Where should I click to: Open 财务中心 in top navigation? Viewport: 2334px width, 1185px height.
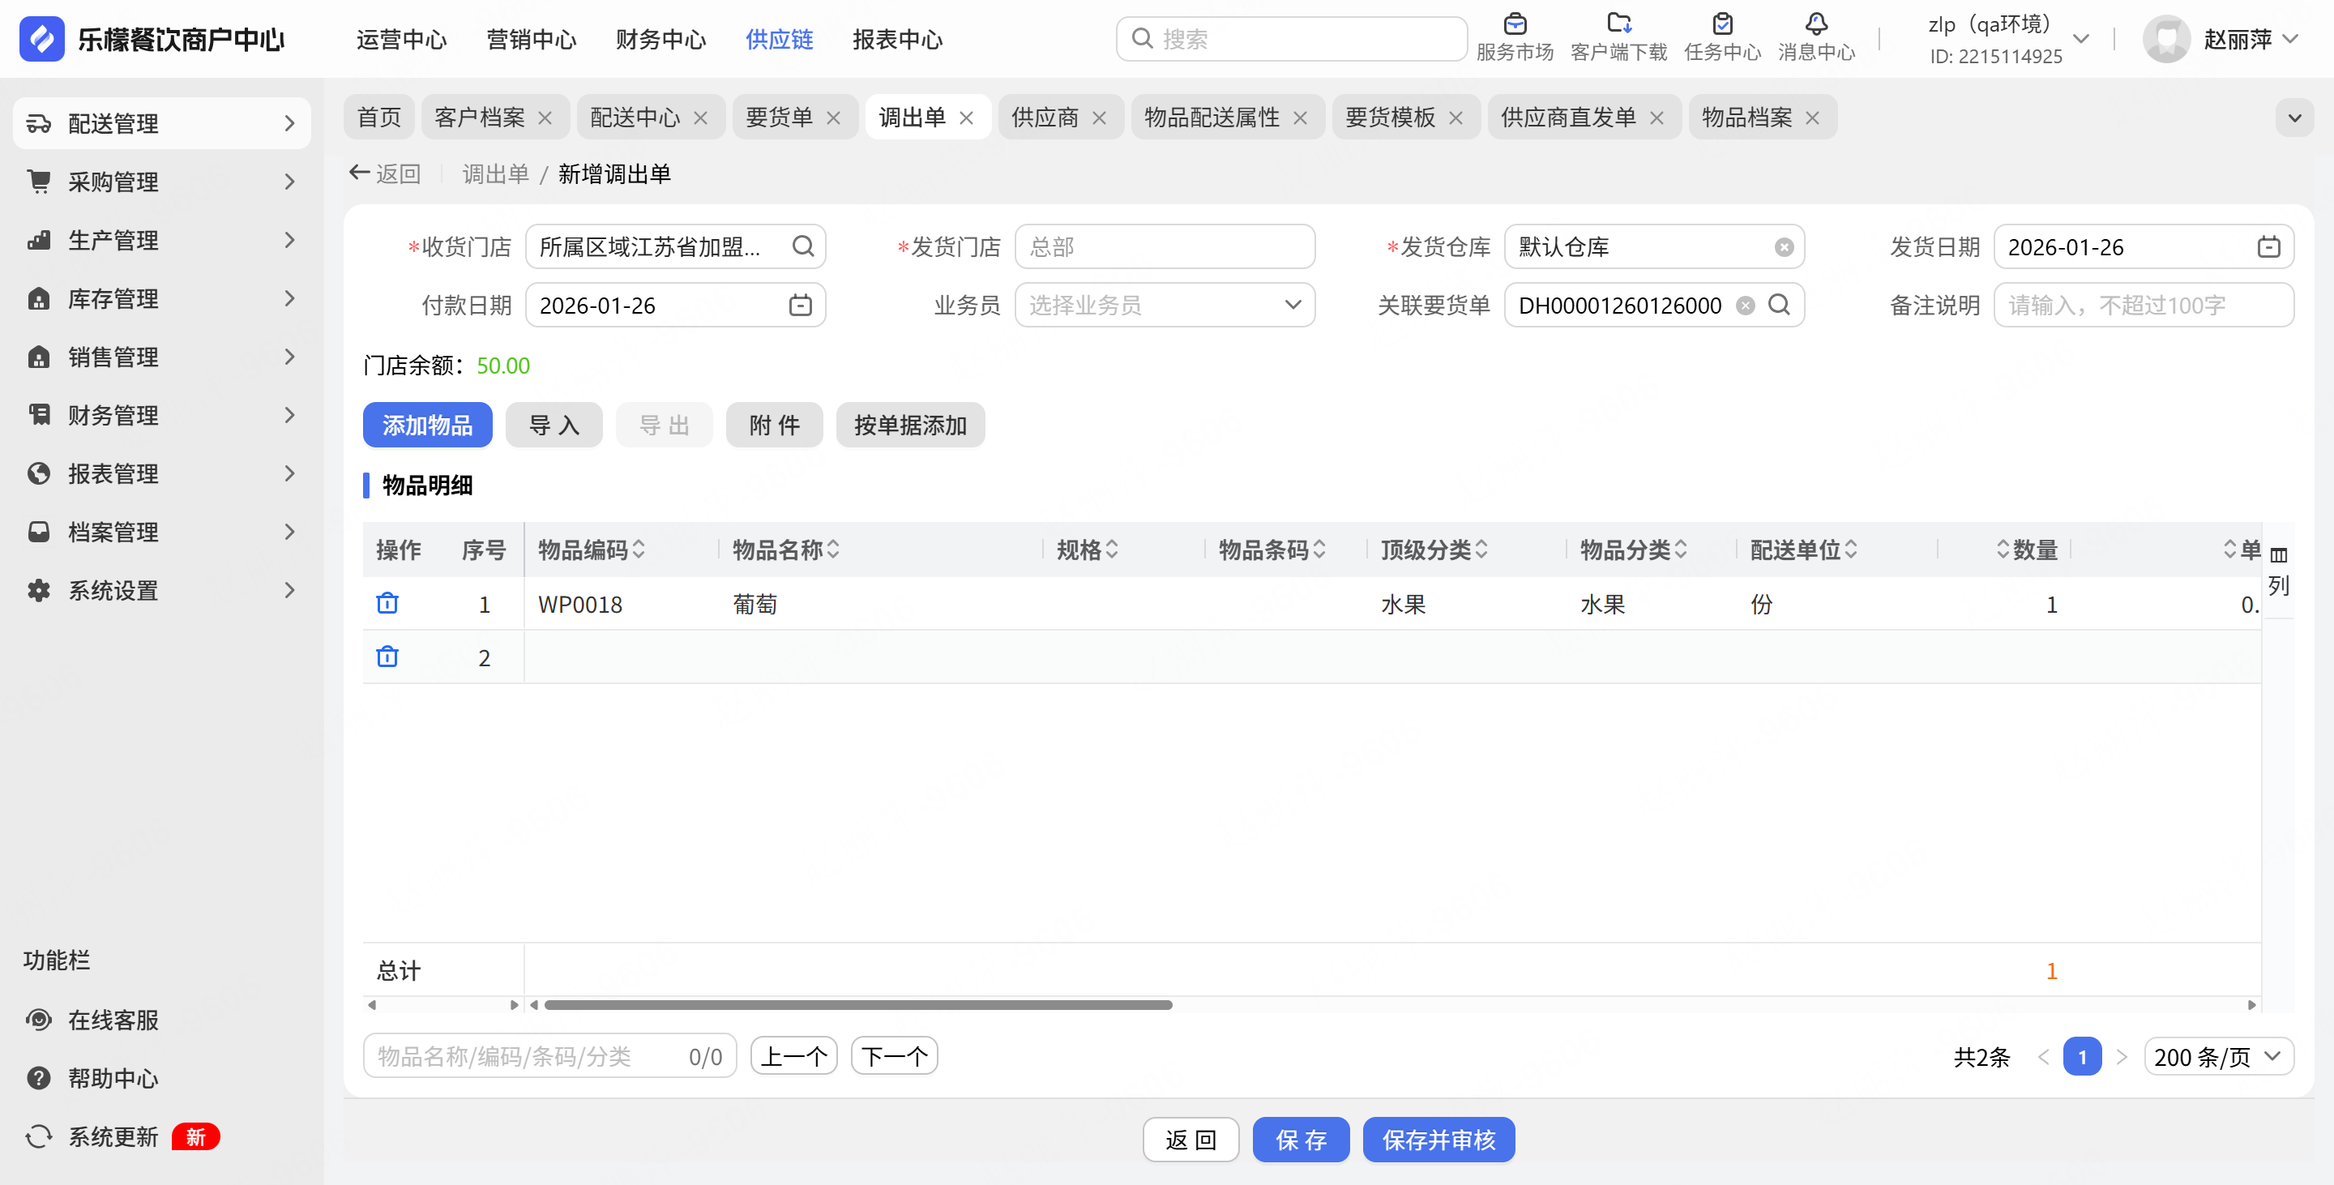click(660, 40)
